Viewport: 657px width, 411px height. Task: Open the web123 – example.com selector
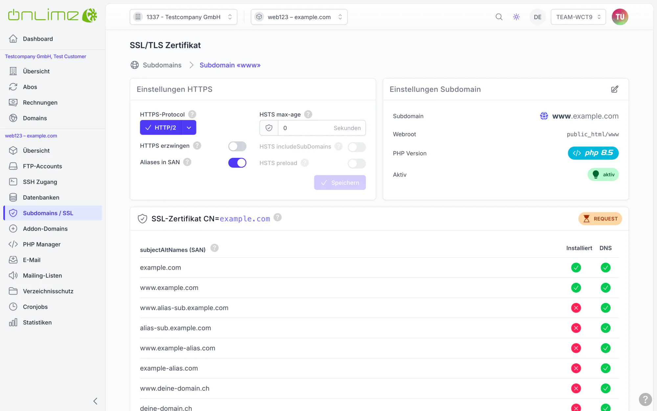point(299,17)
